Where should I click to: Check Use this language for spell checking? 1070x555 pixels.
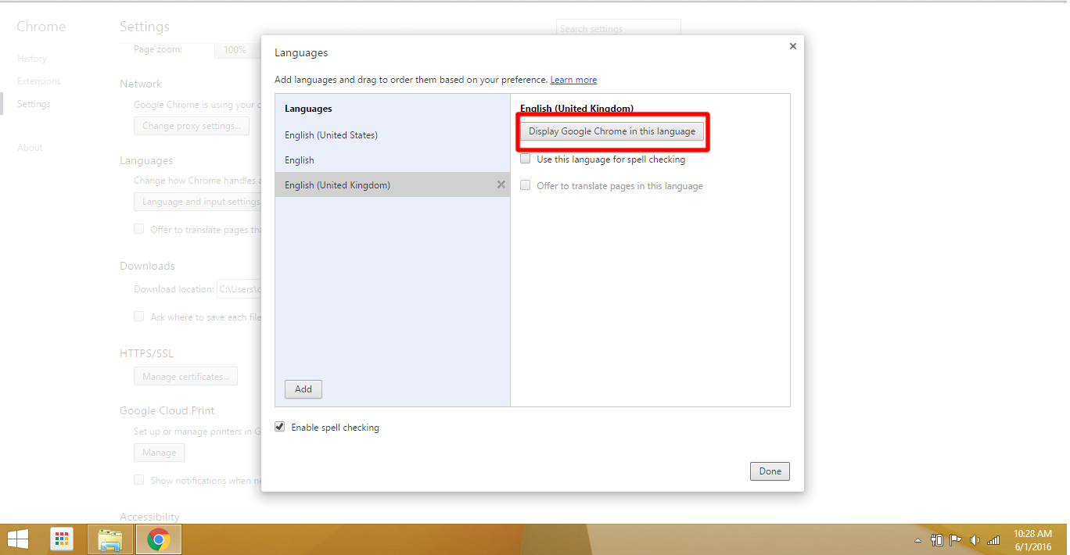click(x=526, y=159)
